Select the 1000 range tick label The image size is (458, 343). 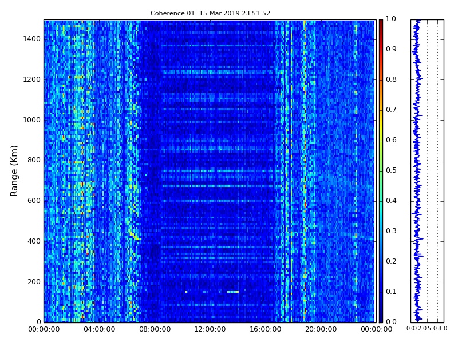tap(32, 120)
